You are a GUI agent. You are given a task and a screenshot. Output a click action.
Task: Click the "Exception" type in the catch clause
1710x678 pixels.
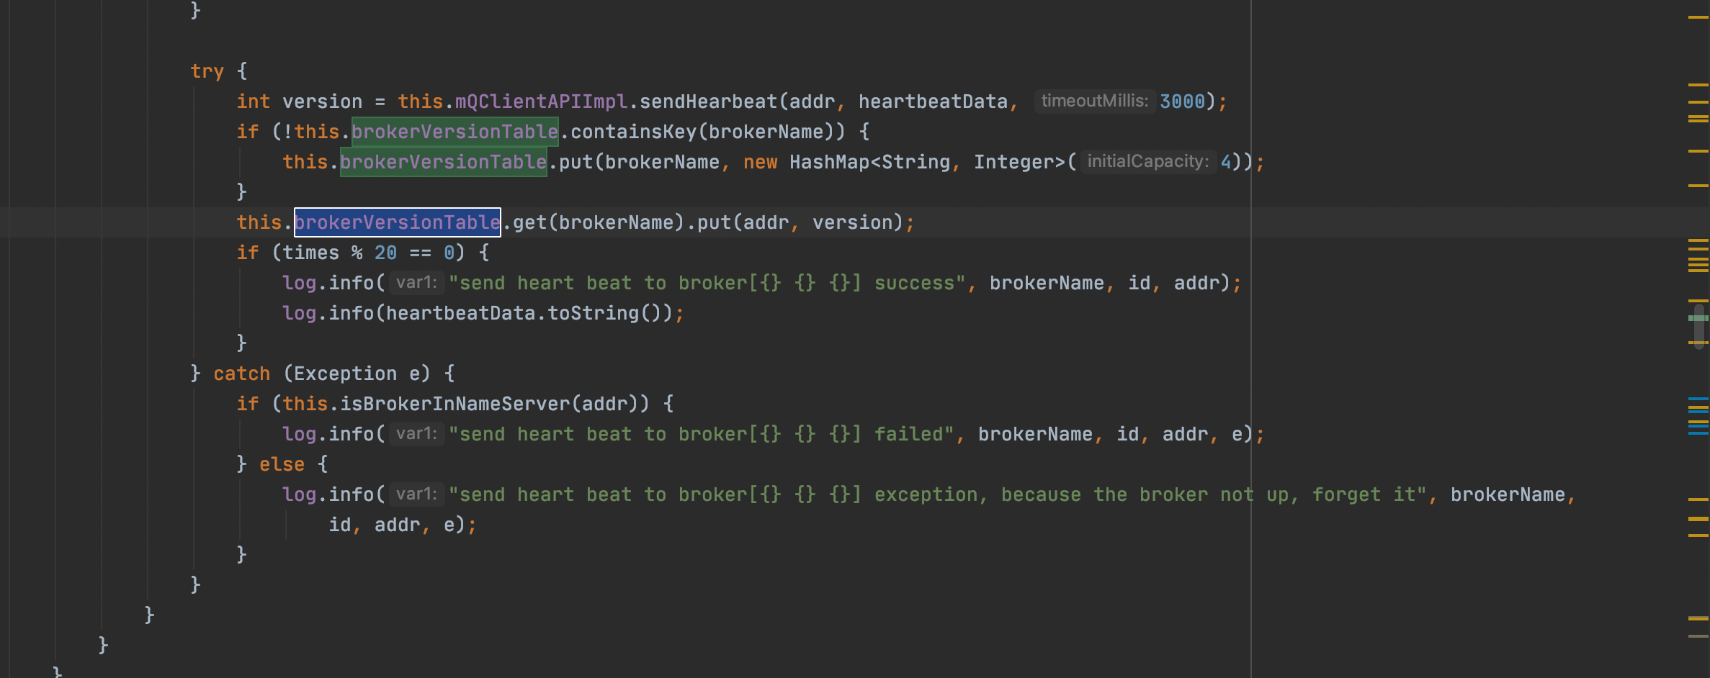point(345,374)
